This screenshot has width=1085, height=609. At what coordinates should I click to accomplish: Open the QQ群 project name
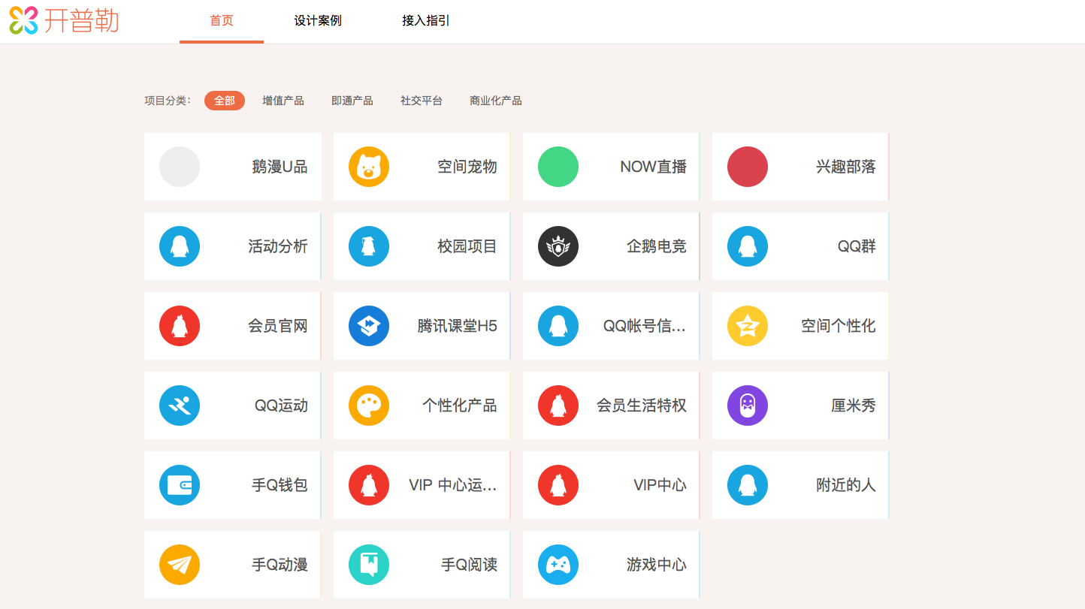(857, 246)
